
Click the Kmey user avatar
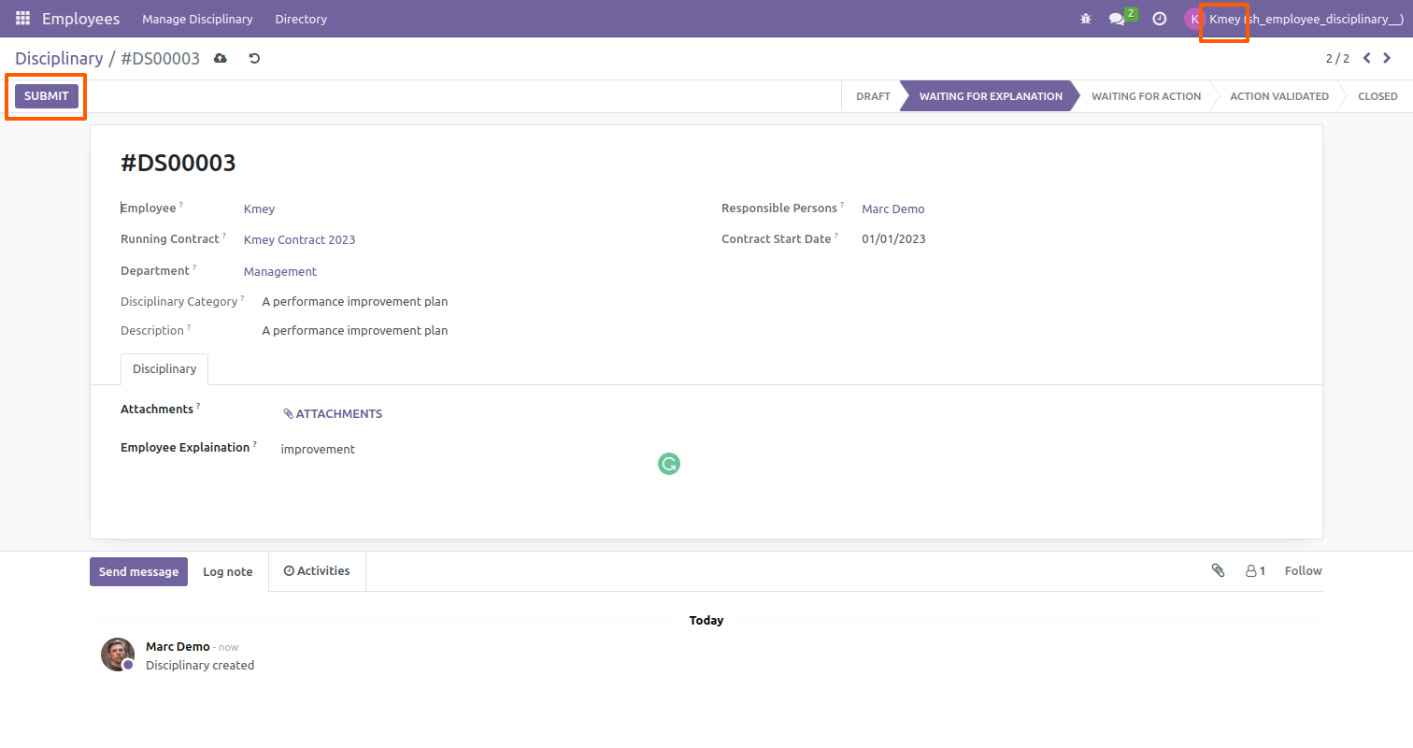click(x=1194, y=19)
